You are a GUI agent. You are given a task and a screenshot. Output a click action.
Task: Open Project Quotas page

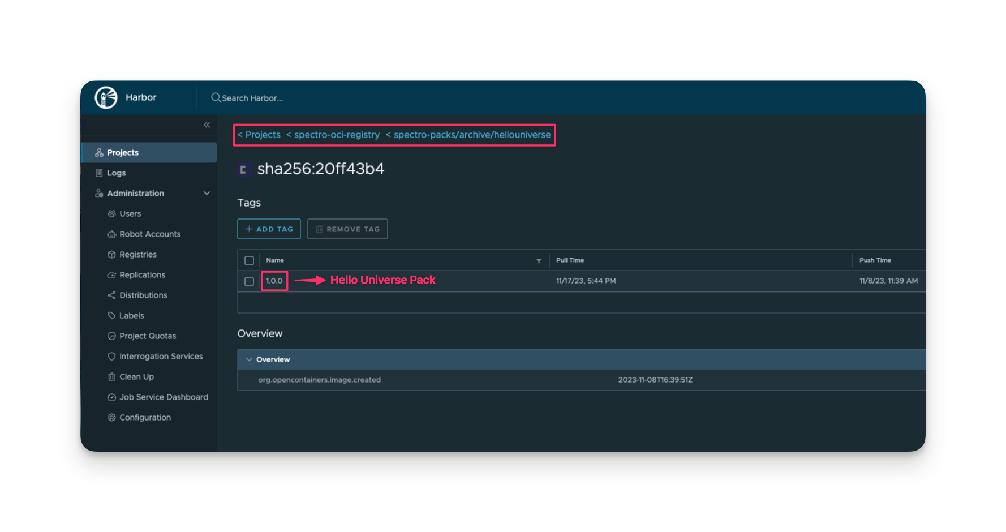pos(148,336)
